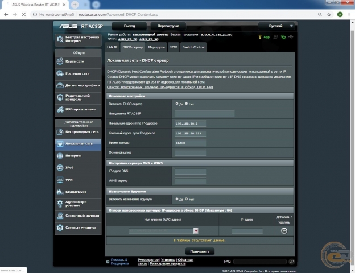The width and height of the screenshot is (355, 273).
Task: Switch to the IPTV tab
Action: pos(174,47)
